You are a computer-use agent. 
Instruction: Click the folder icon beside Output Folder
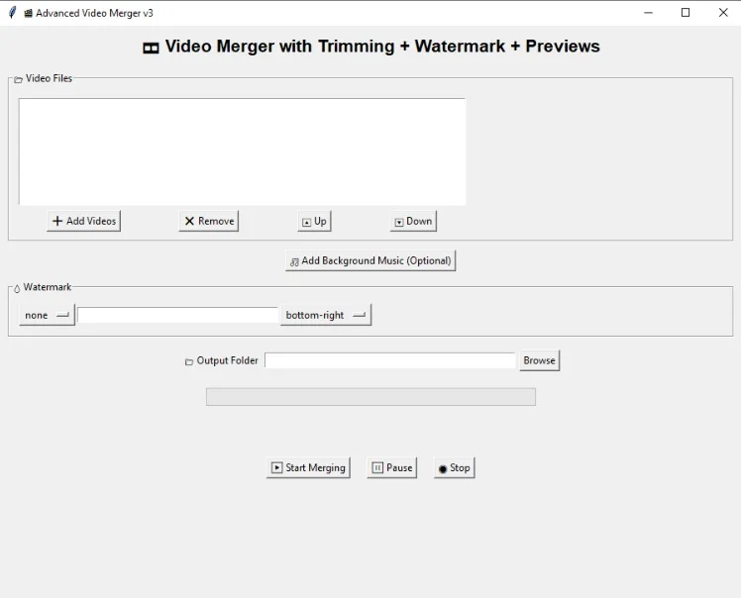pos(189,361)
